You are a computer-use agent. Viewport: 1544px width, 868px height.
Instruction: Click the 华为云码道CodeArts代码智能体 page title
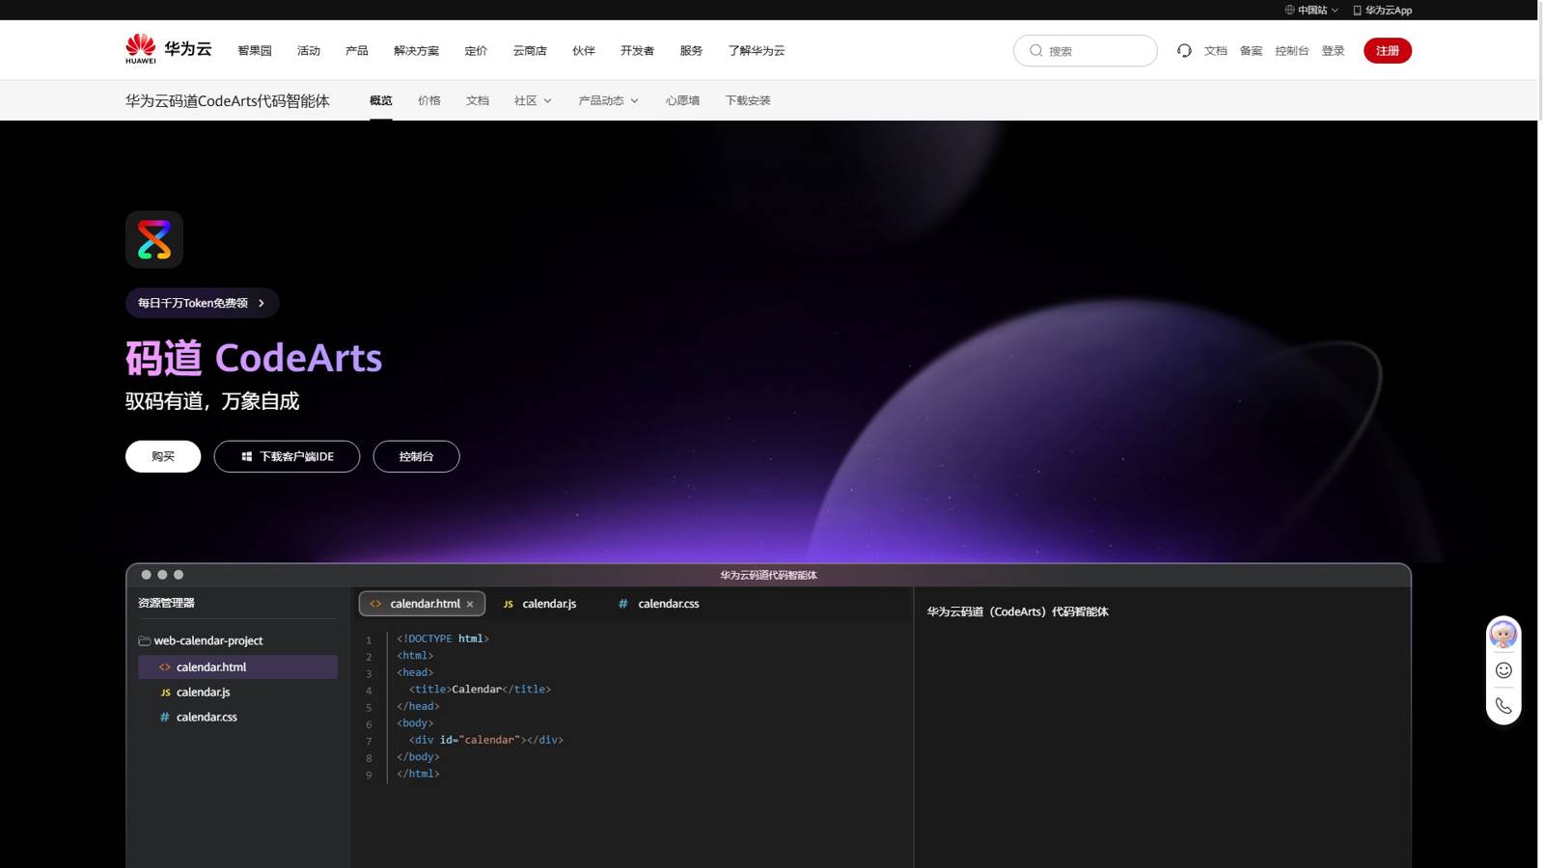tap(228, 100)
